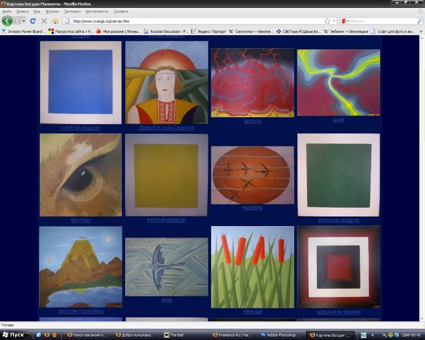Click the жёлтый-квадрат link

tap(167, 220)
